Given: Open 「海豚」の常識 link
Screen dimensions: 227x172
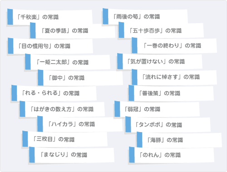Looking at the screenshot, I should (179, 140).
